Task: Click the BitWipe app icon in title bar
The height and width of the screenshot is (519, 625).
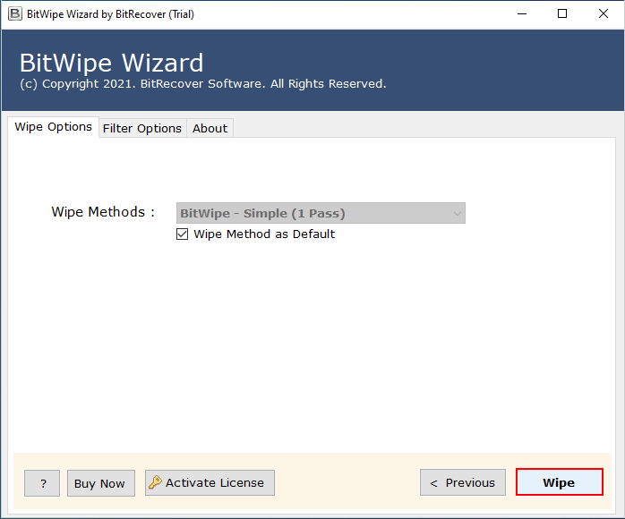Action: click(x=14, y=13)
